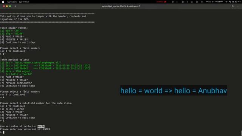Viewport: 242px width, 136px height.
Task: Click the red recording timer indicator
Action: pyautogui.click(x=161, y=2)
